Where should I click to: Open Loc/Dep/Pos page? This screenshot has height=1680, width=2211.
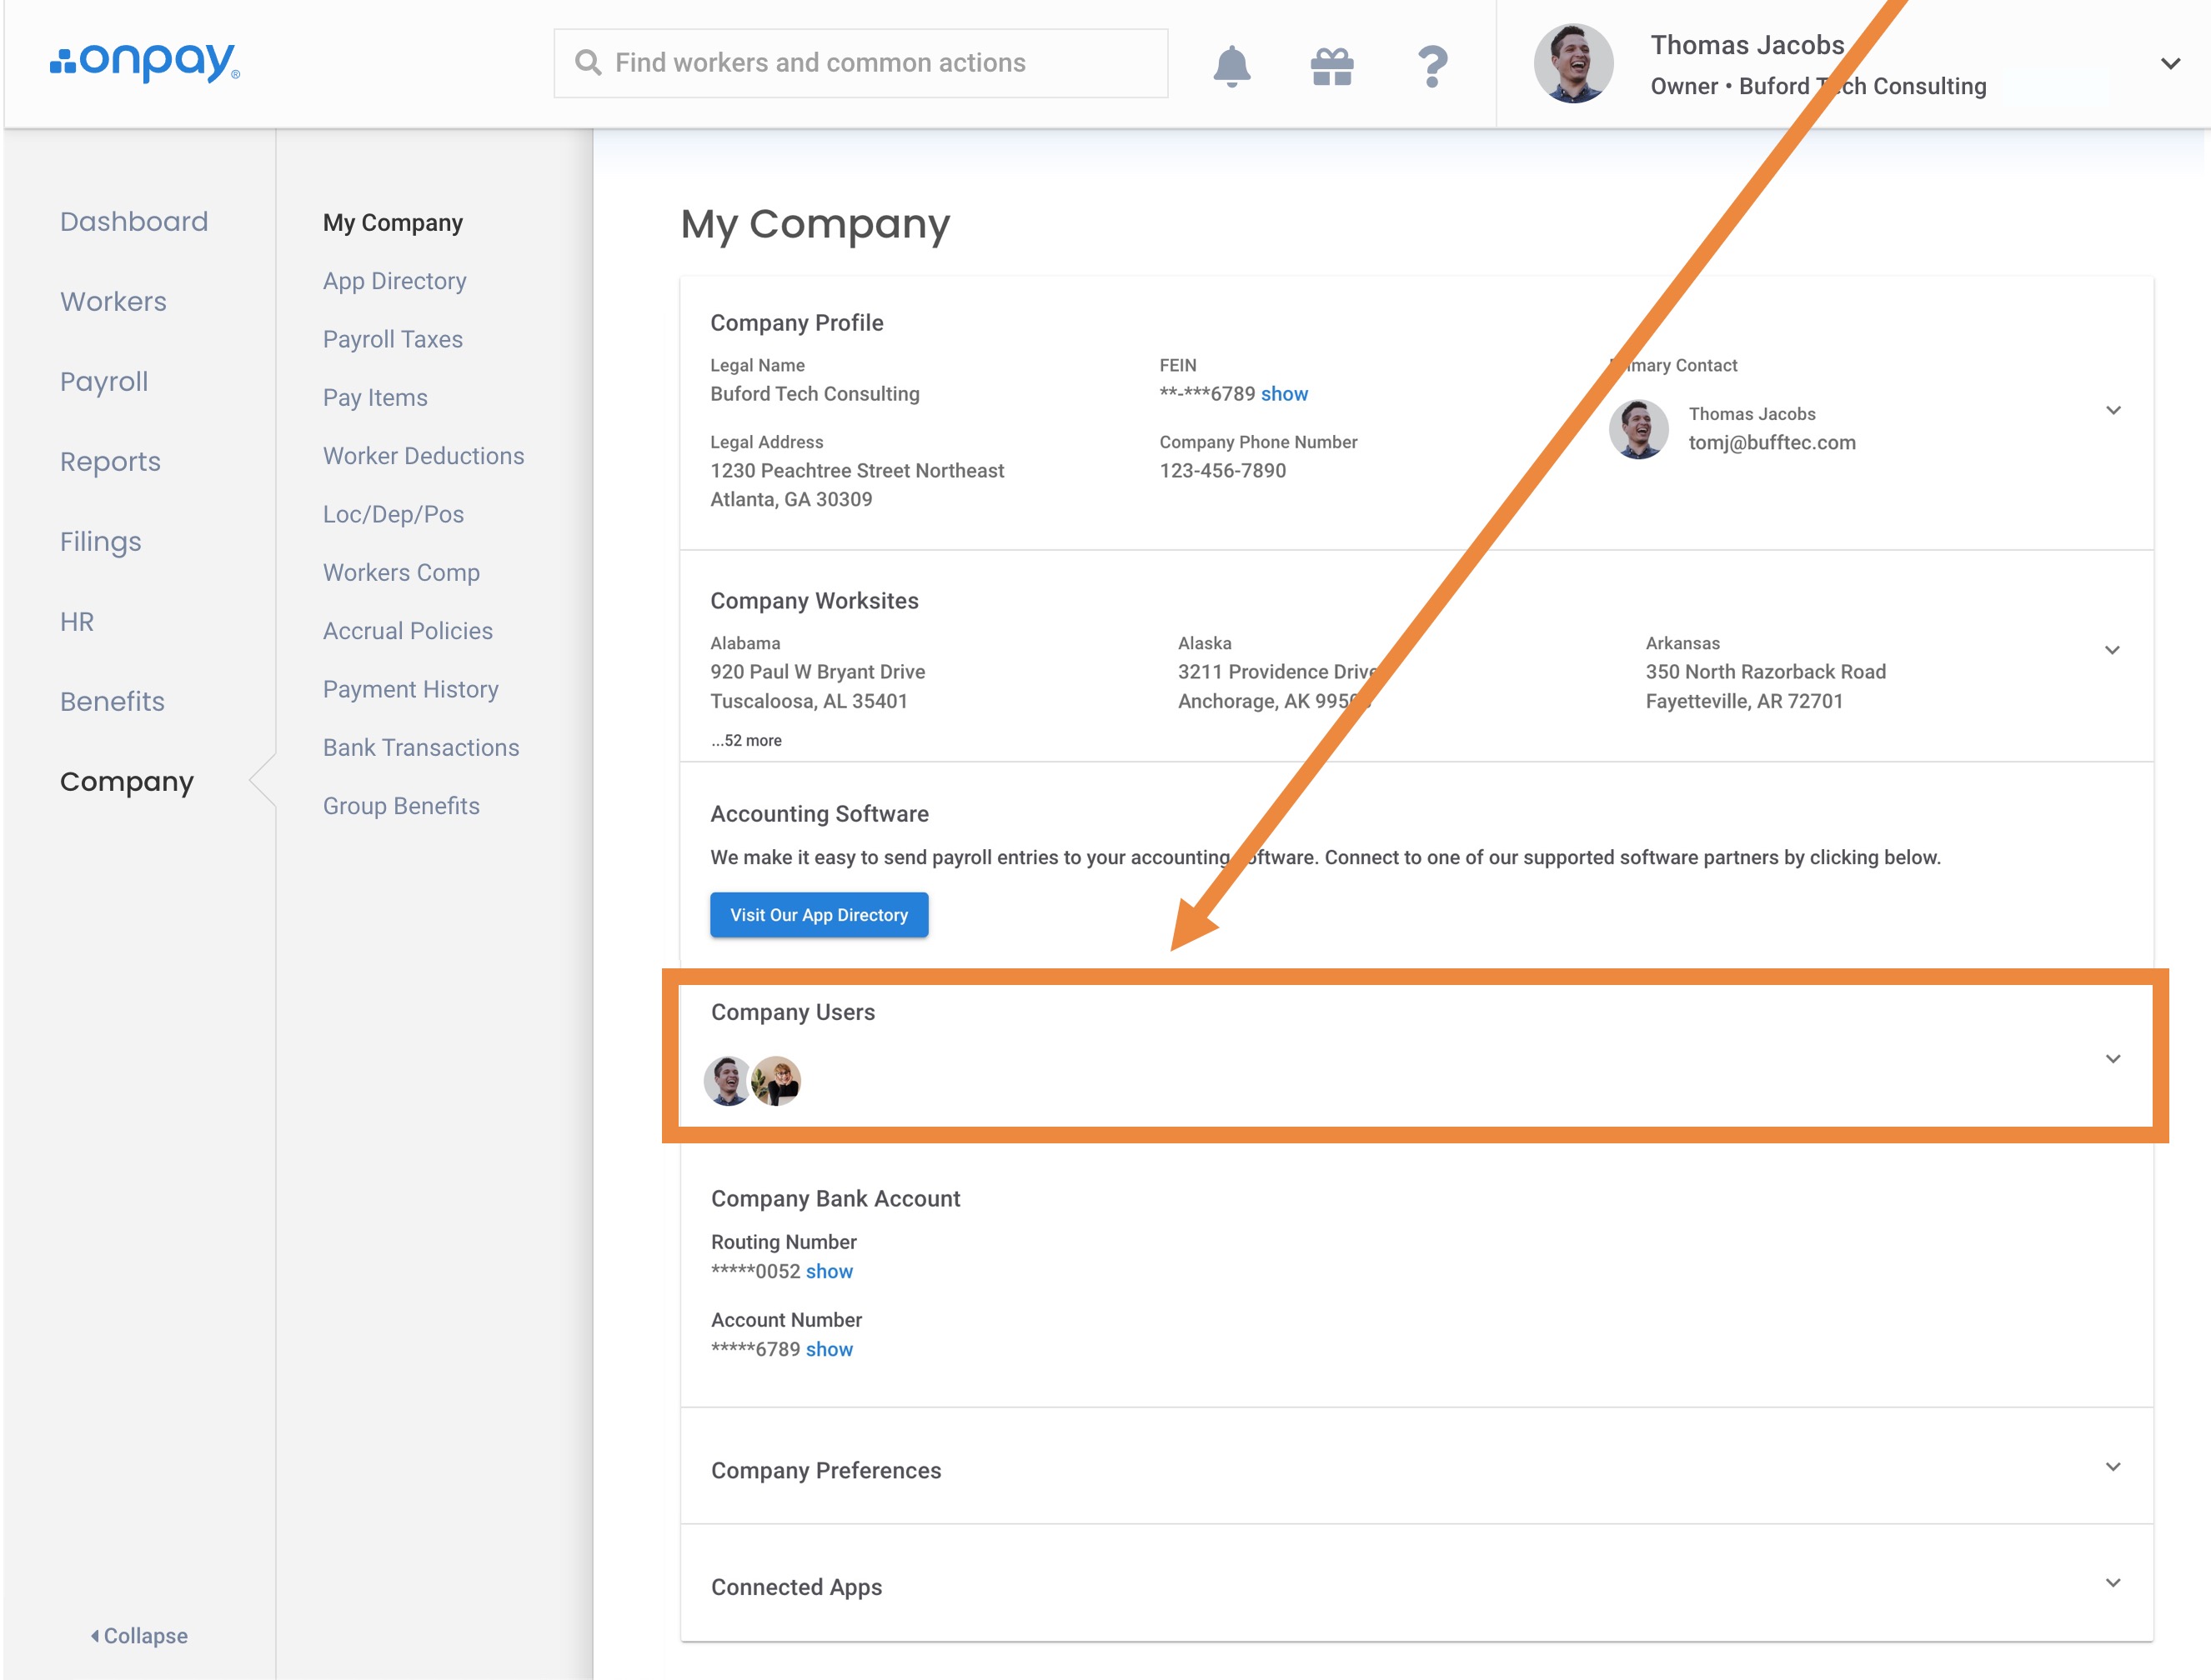click(x=394, y=514)
